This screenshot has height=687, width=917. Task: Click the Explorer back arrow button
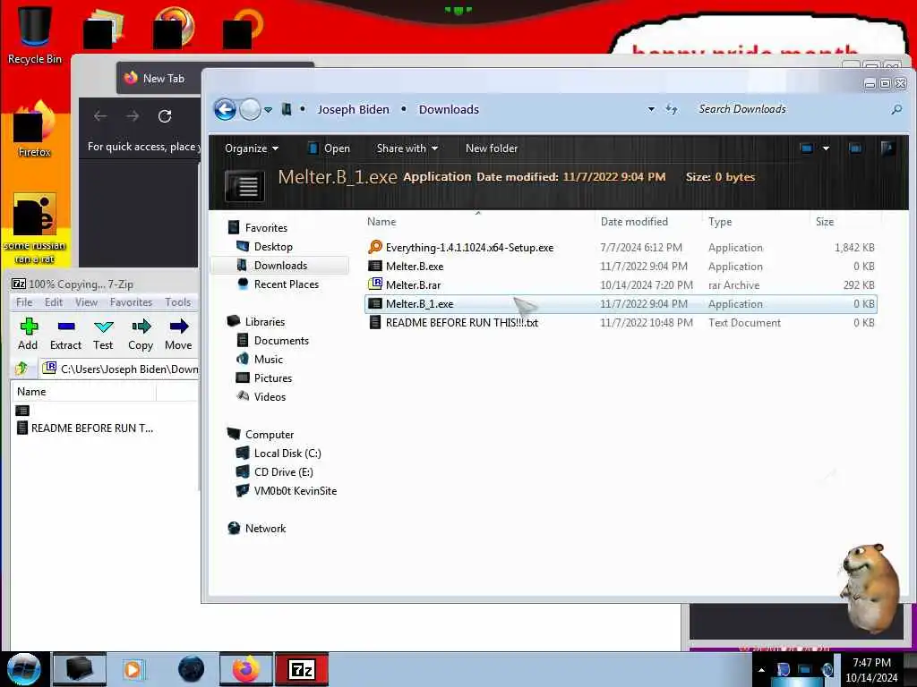(x=225, y=109)
